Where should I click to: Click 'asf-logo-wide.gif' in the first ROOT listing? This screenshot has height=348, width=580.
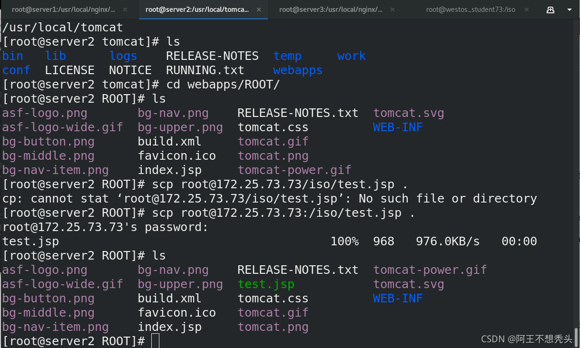click(63, 127)
